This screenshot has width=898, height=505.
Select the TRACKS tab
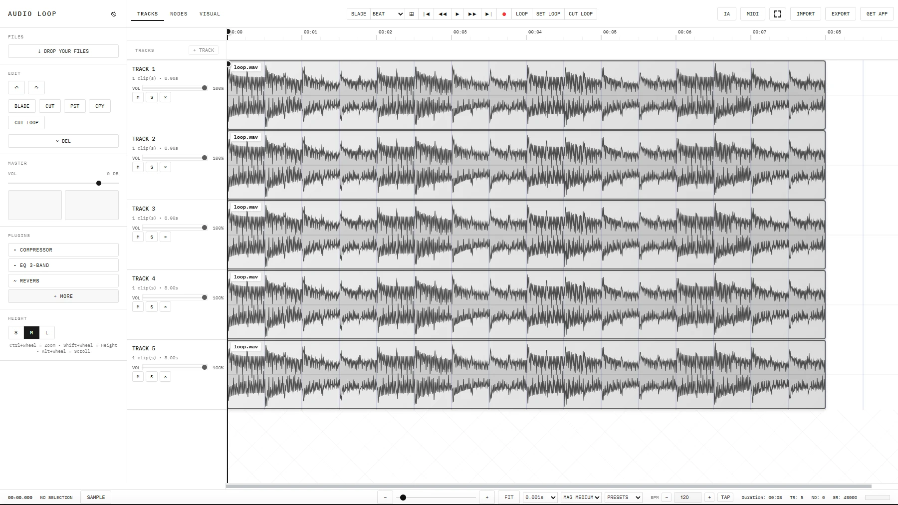click(148, 14)
